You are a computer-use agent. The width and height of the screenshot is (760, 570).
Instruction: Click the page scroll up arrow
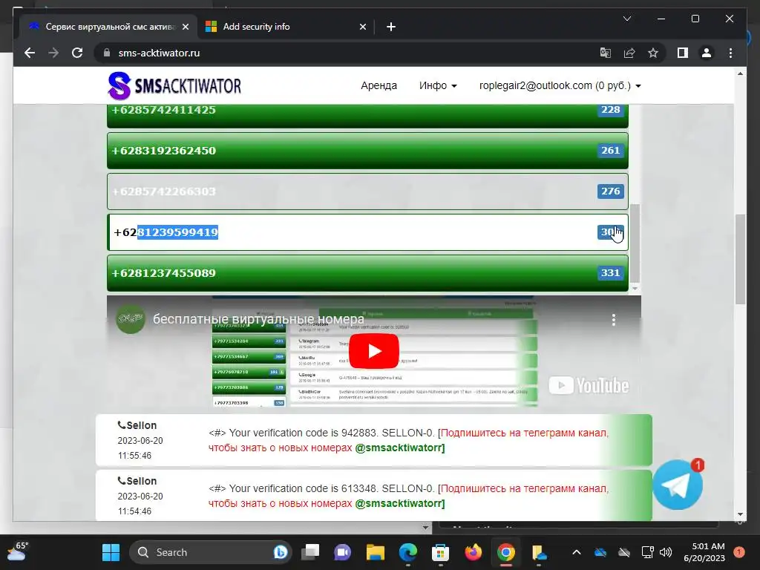click(x=740, y=73)
